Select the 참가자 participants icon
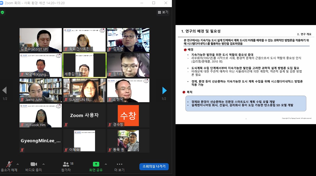The width and height of the screenshot is (316, 176). [66, 164]
